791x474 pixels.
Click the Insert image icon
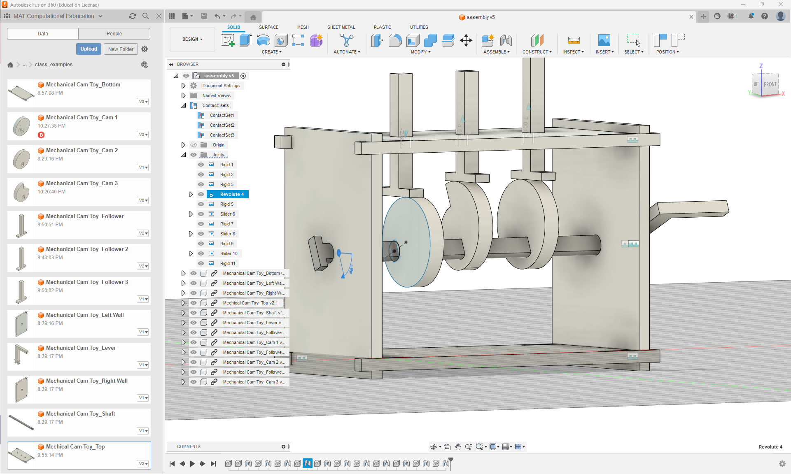coord(604,40)
